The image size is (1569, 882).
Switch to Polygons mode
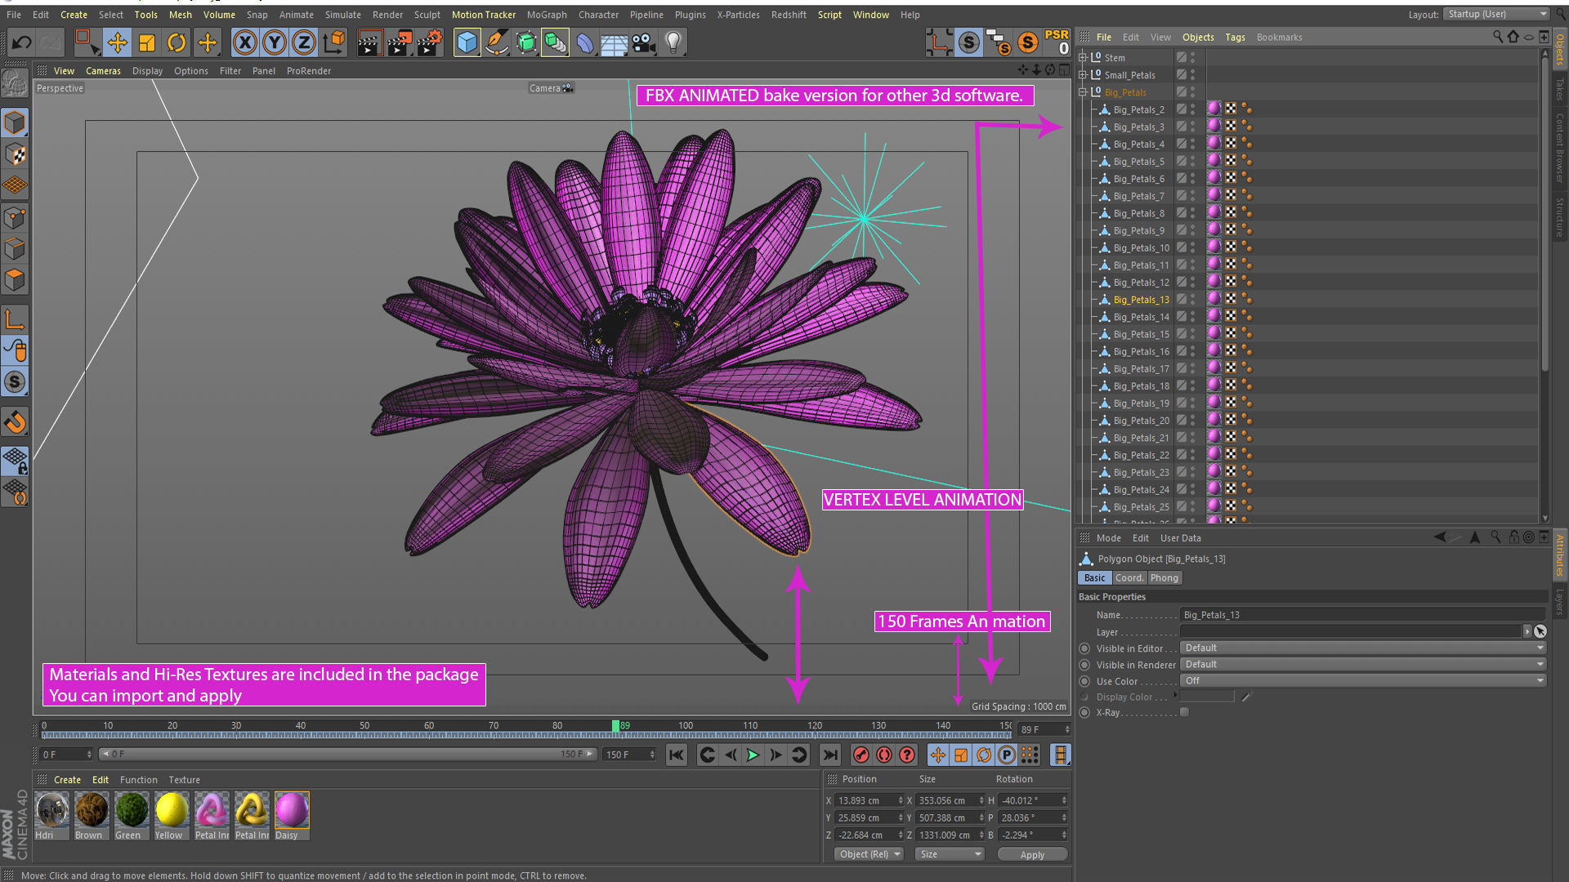coord(15,279)
